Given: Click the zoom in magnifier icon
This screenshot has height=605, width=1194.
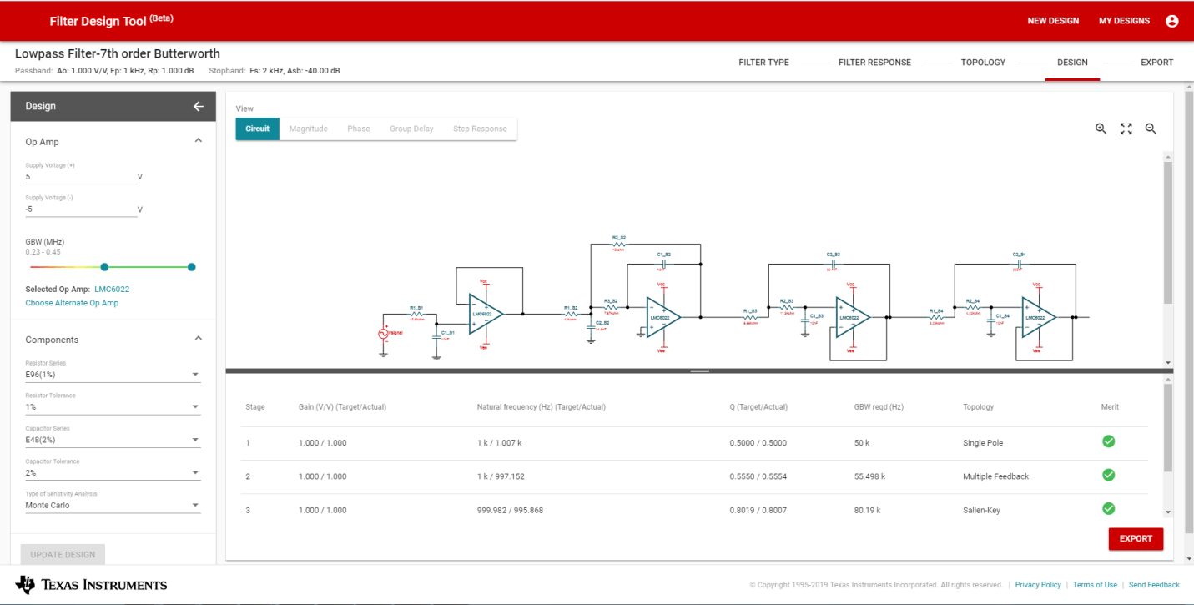Looking at the screenshot, I should [1101, 129].
